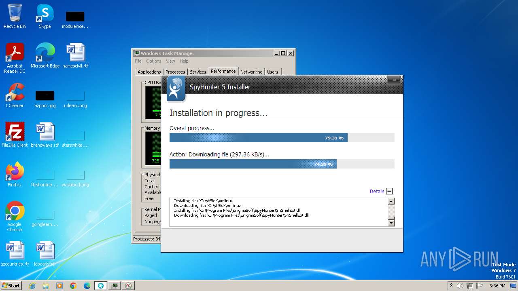Click the Overall progress bar
518x291 pixels.
(x=282, y=138)
